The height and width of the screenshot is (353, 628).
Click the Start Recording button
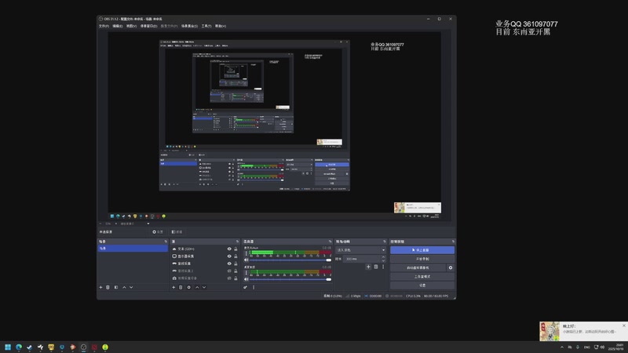422,259
